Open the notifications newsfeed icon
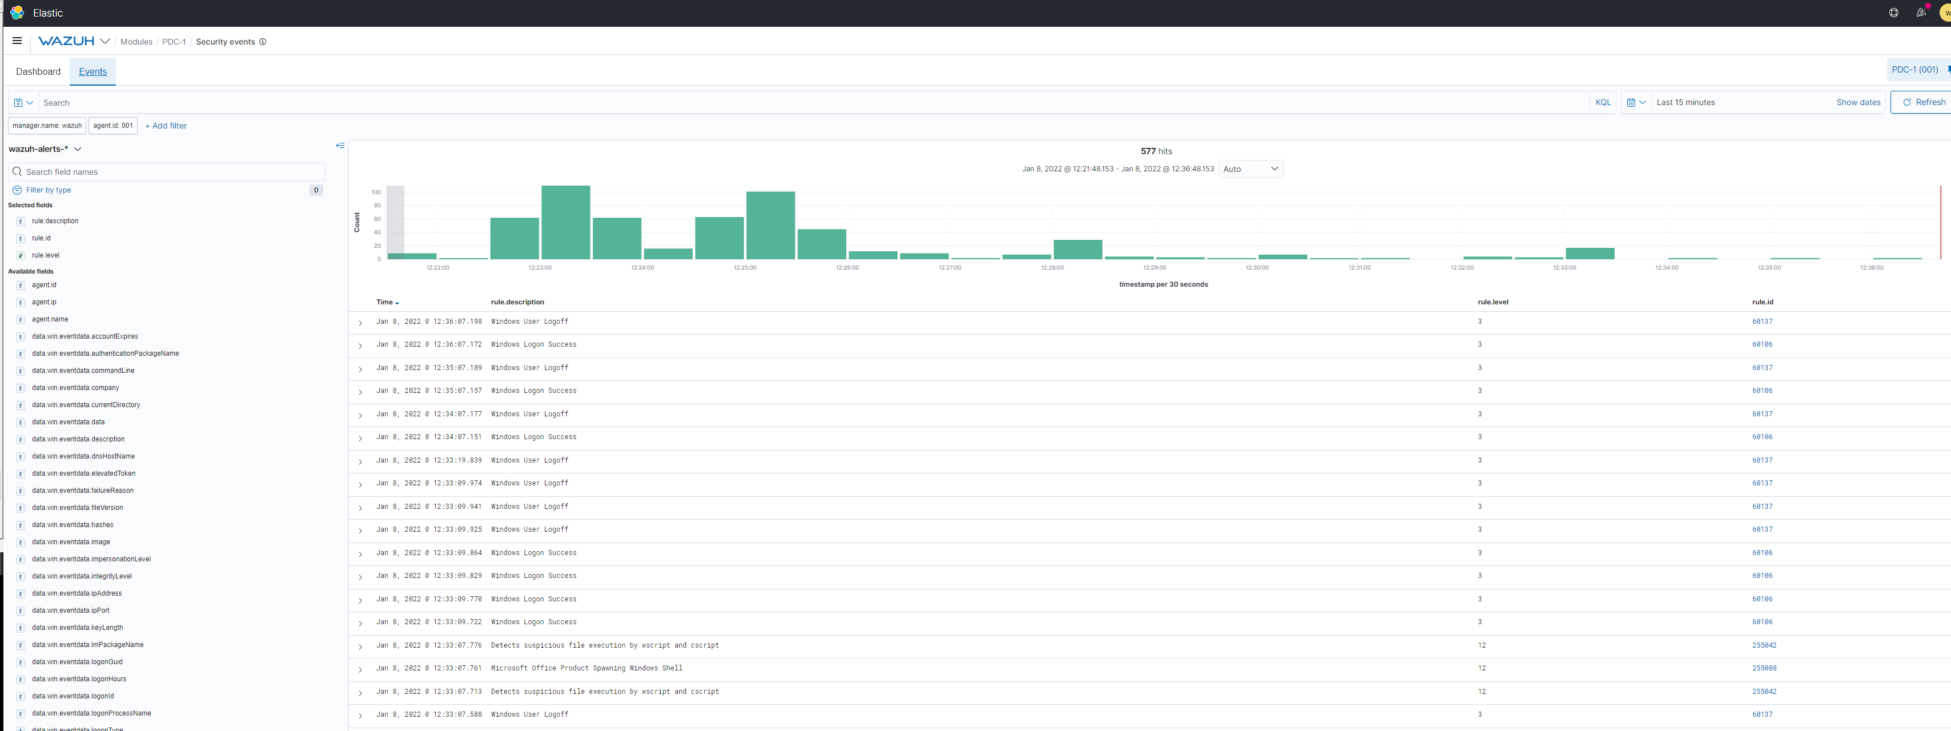1951x731 pixels. (1921, 13)
